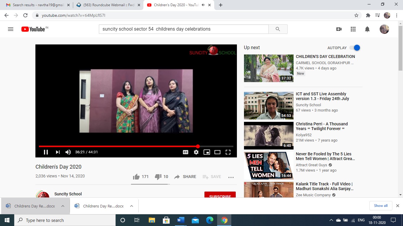Open YouTube account avatar menu
Image resolution: width=403 pixels, height=226 pixels.
pyautogui.click(x=384, y=29)
